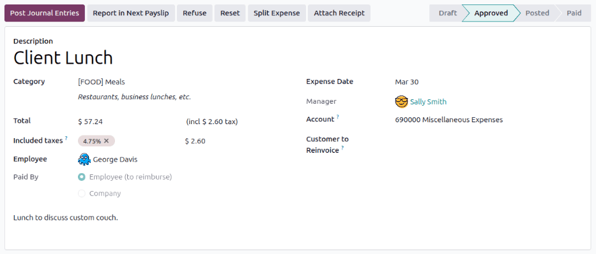Select the Paid status stage
This screenshot has width=596, height=254.
574,13
